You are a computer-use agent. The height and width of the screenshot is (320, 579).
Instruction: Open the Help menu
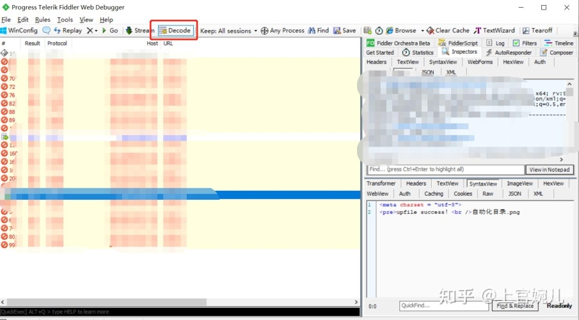[106, 20]
